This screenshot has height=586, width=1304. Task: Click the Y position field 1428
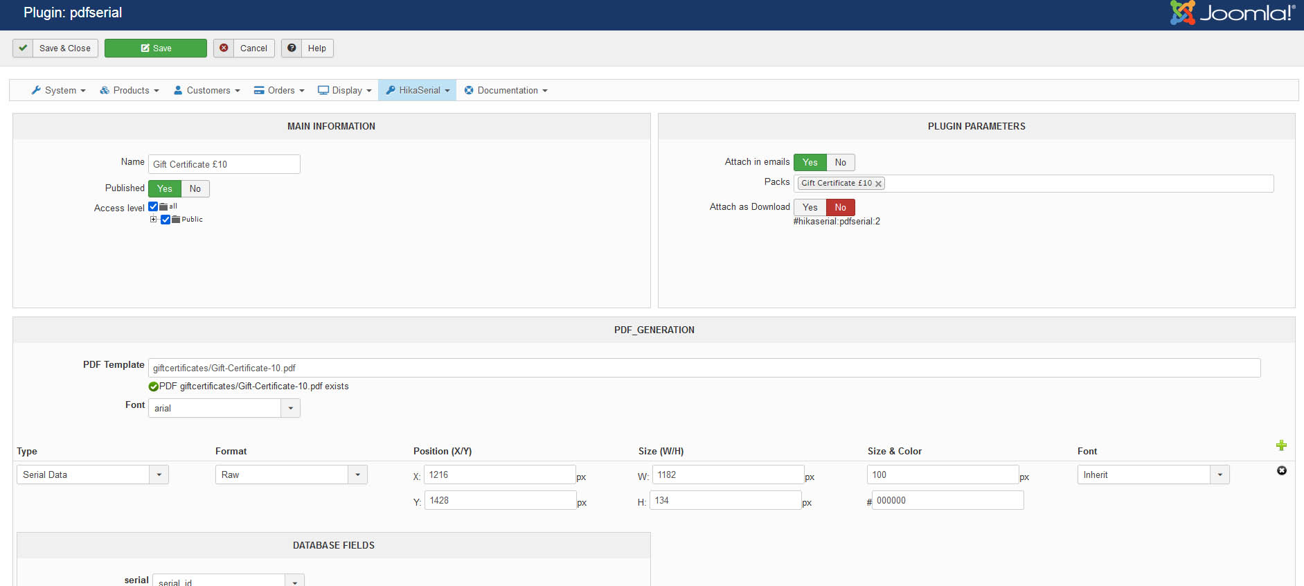point(500,500)
